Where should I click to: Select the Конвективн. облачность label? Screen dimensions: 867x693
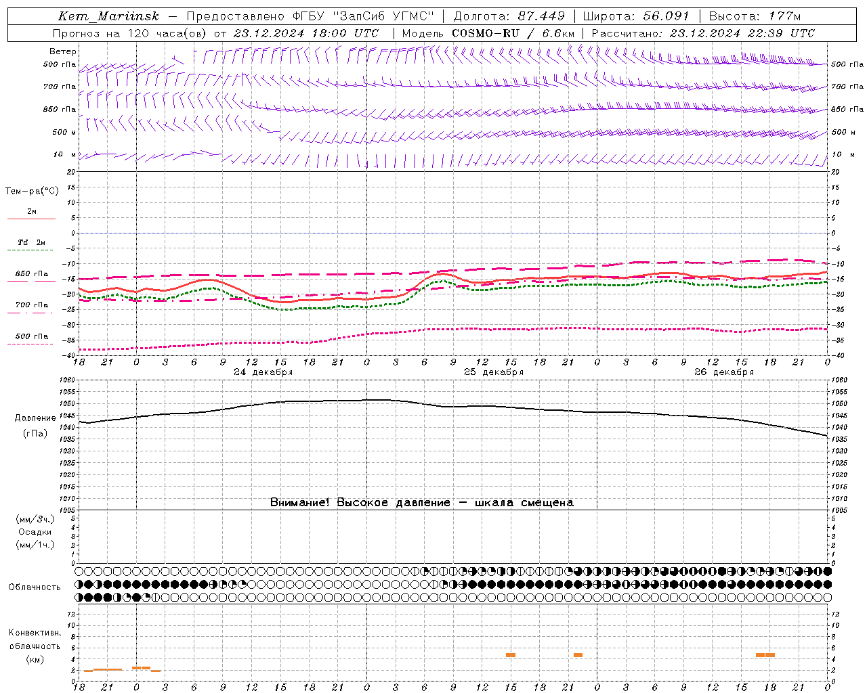tap(35, 640)
